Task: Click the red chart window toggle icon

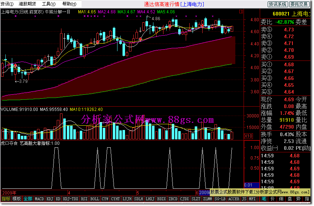Action: click(241, 12)
